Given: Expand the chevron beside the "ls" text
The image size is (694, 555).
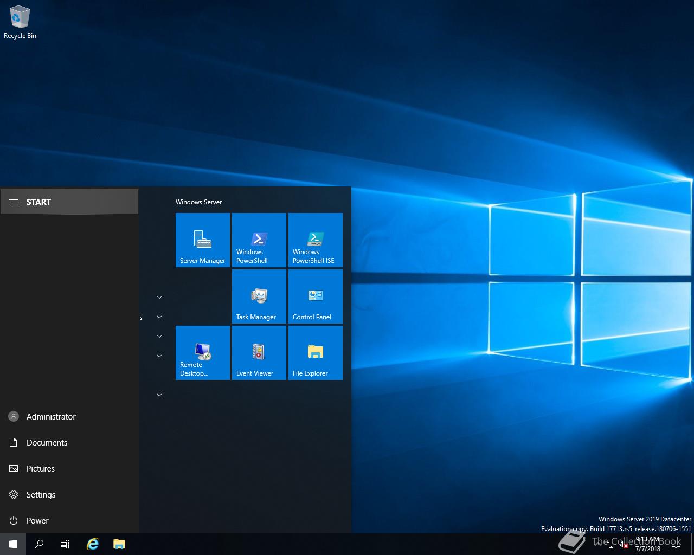Looking at the screenshot, I should click(x=159, y=317).
